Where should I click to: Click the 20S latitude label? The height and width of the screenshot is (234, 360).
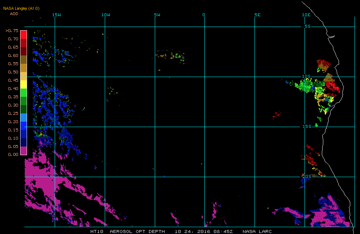306,176
